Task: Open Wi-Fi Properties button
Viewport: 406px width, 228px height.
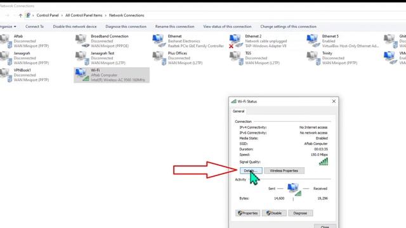Action: (x=248, y=213)
